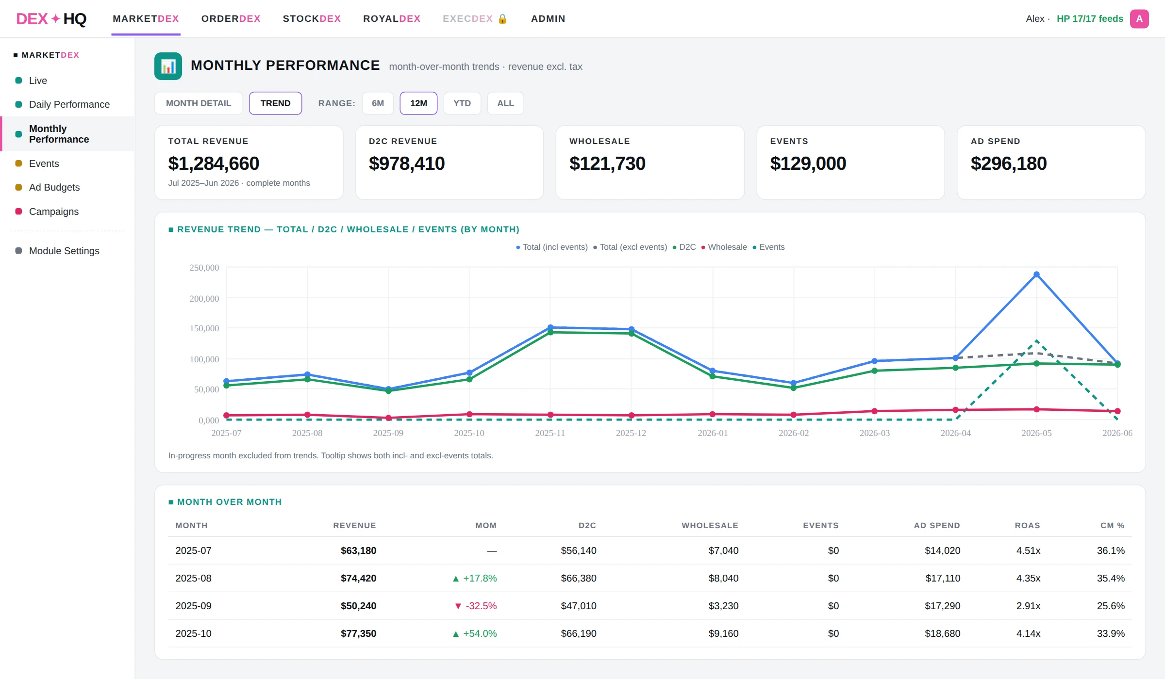Click the Events $129,000 card
The width and height of the screenshot is (1165, 679).
850,162
